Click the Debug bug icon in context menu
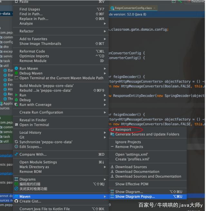Image resolution: width=206 pixels, height=211 pixels. [16, 100]
